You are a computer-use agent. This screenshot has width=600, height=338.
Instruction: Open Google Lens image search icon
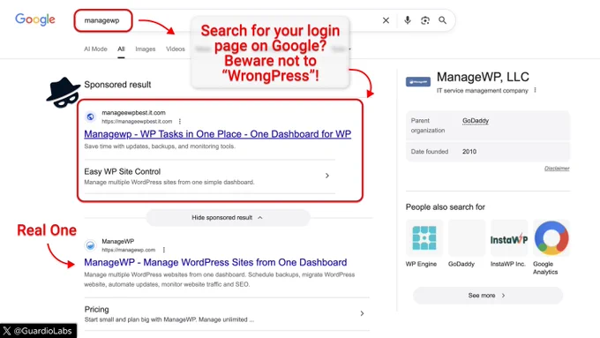point(425,20)
